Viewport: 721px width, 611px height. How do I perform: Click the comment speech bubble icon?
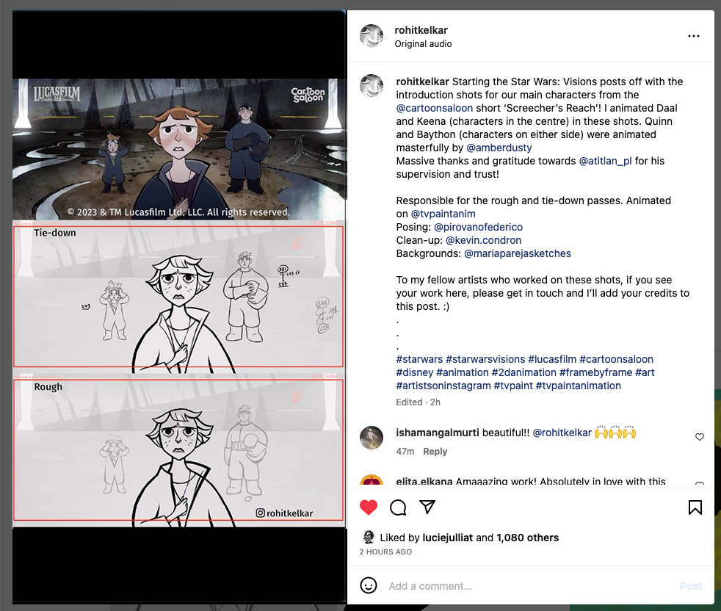point(398,507)
